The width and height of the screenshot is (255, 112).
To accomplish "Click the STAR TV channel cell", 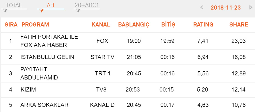I will pos(102,57).
